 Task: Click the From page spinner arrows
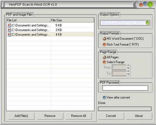point(128,67)
